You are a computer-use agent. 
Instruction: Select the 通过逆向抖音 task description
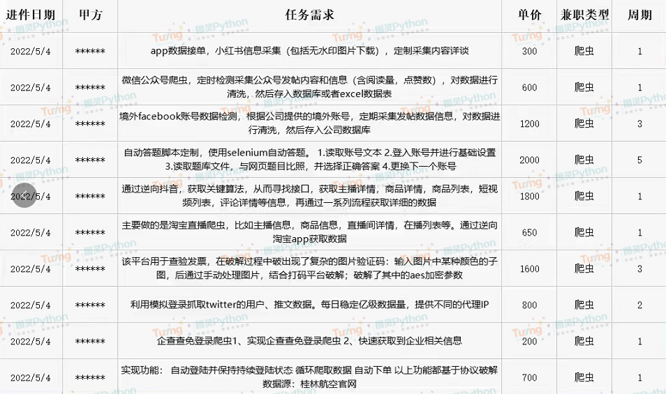tap(310, 195)
